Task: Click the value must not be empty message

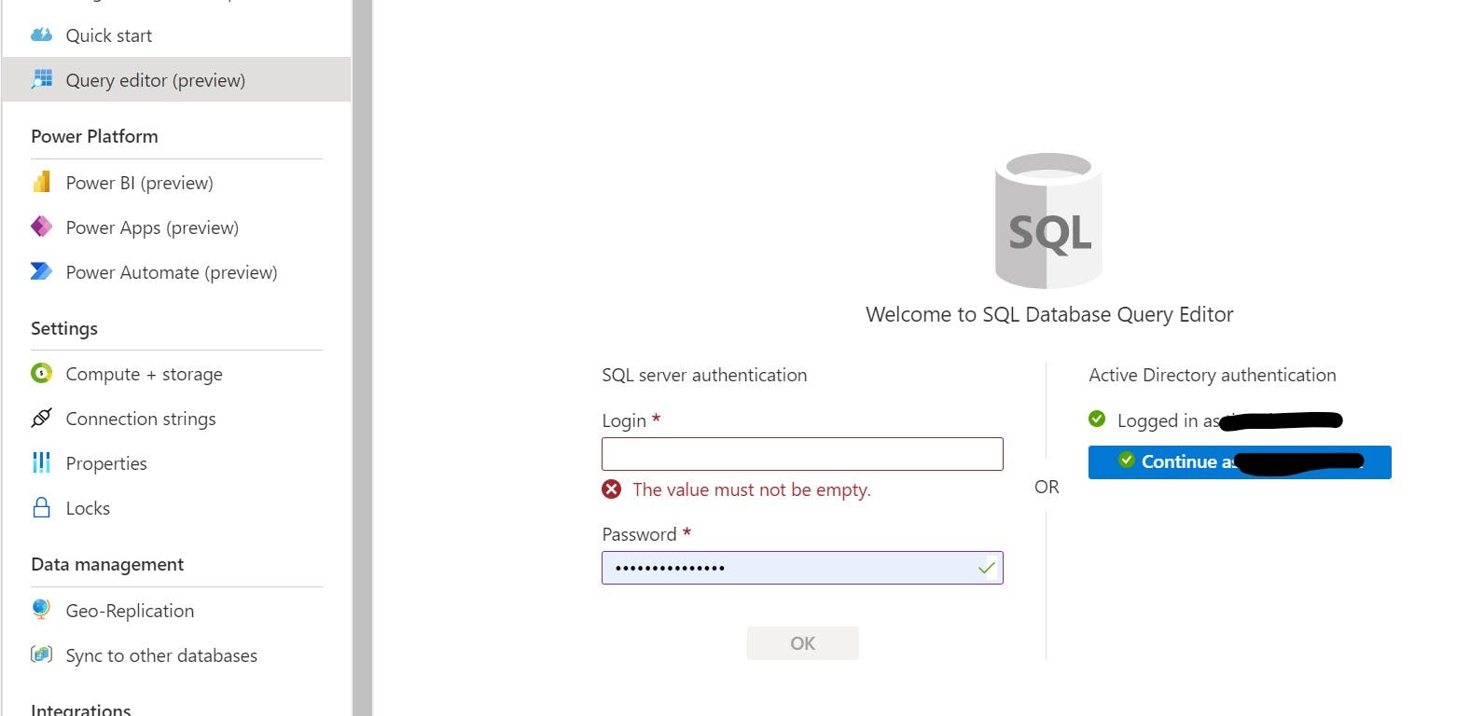Action: [751, 489]
